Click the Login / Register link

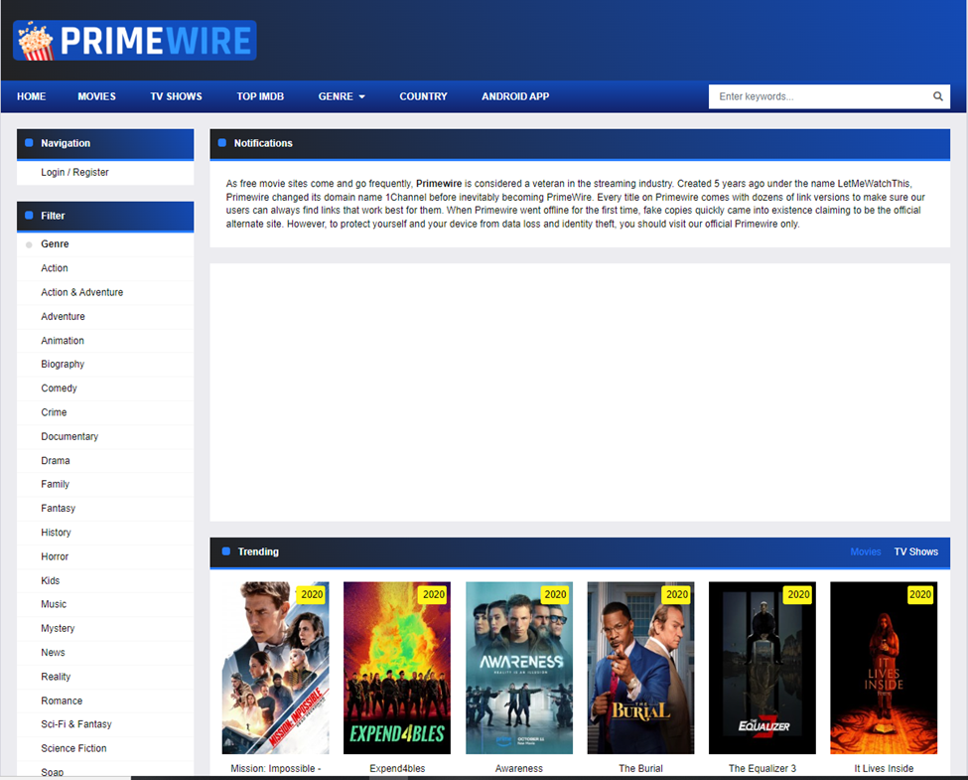74,173
